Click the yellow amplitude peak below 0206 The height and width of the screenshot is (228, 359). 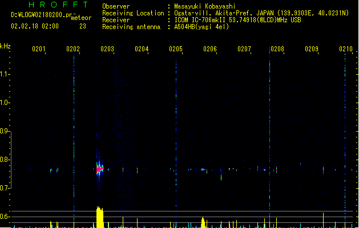click(203, 222)
